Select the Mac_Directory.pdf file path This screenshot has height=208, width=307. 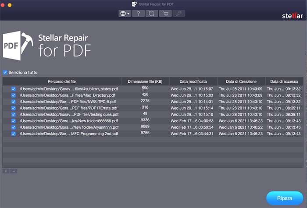click(x=67, y=95)
